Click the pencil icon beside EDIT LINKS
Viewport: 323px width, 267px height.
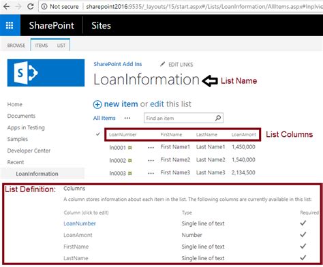click(162, 64)
